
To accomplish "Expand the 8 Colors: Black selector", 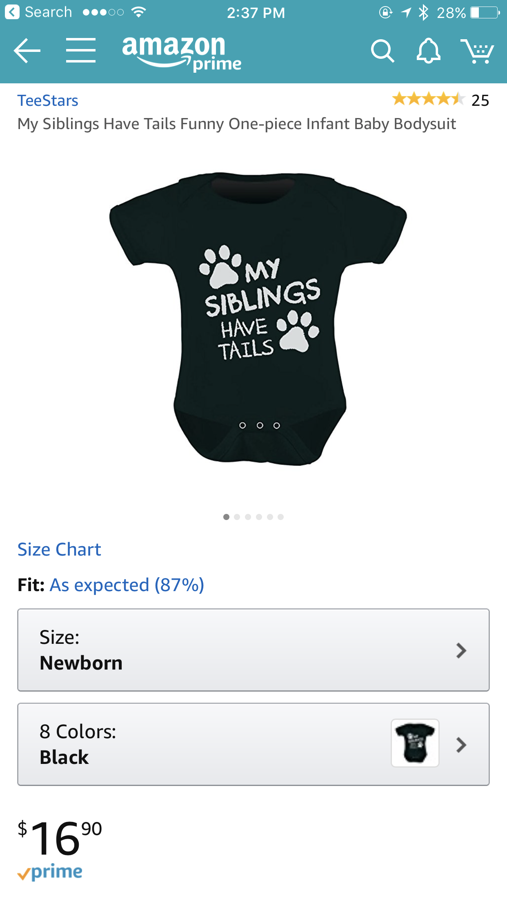I will click(253, 744).
